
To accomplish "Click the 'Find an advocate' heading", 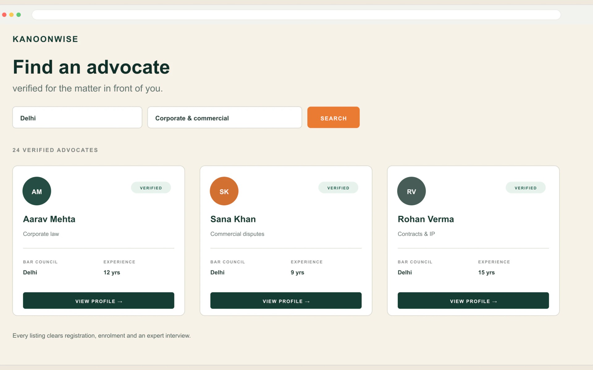I will (x=91, y=67).
